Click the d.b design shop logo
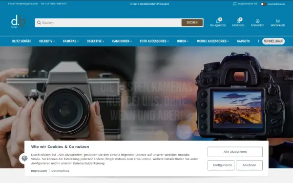 pos(18,21)
